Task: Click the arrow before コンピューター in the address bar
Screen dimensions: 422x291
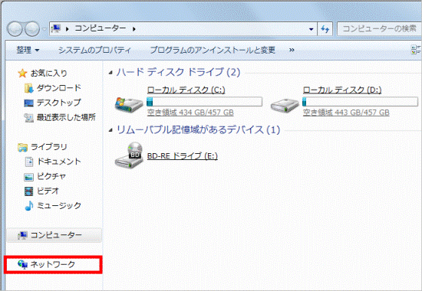Action: click(x=68, y=29)
